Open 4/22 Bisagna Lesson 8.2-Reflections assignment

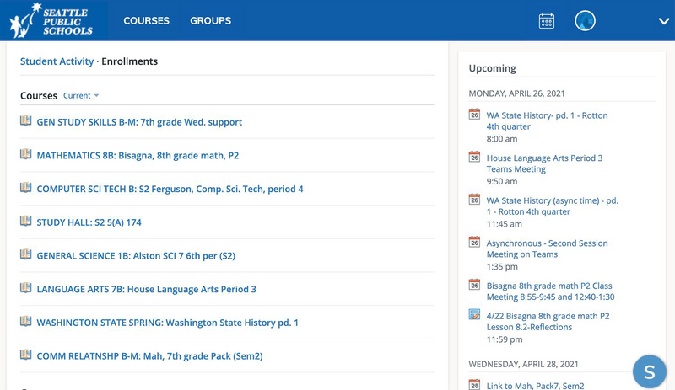click(x=548, y=321)
